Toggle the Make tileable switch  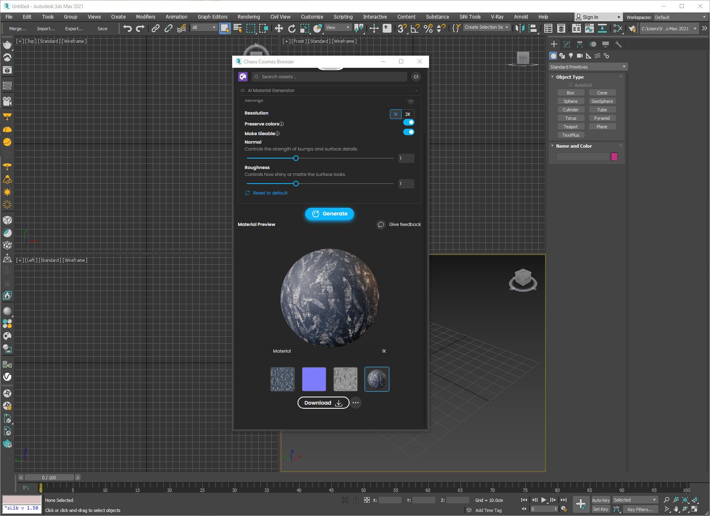coord(408,132)
